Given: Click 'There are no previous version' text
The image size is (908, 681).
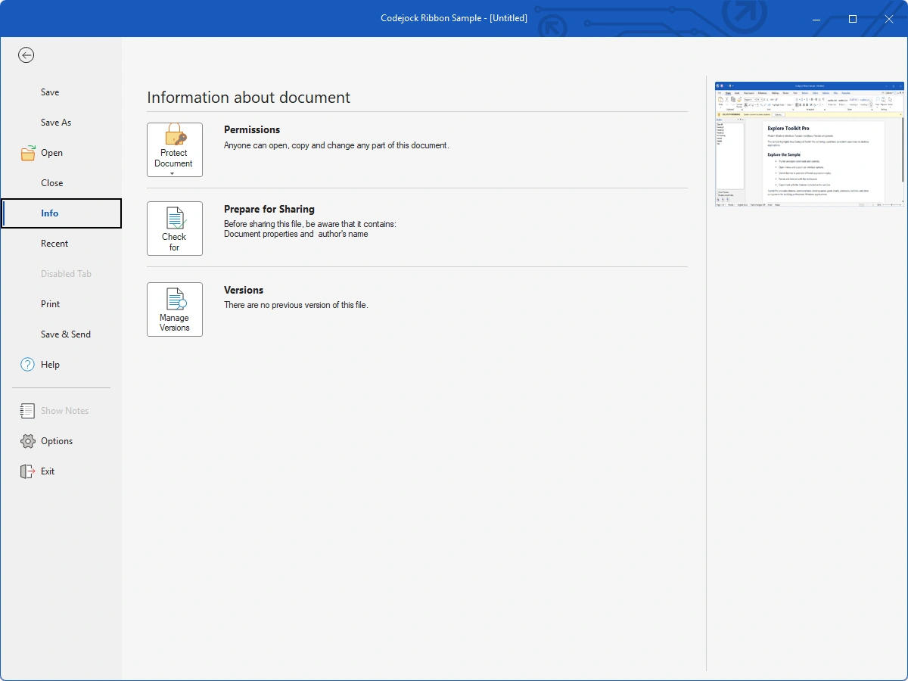Looking at the screenshot, I should click(x=296, y=305).
